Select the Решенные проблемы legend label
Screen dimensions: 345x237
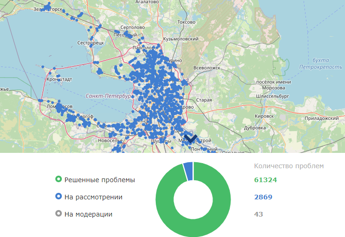point(100,179)
